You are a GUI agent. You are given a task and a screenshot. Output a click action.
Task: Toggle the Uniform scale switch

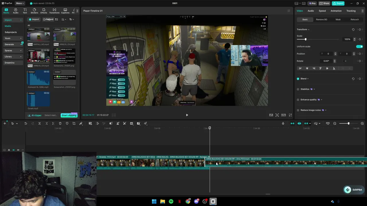[359, 46]
